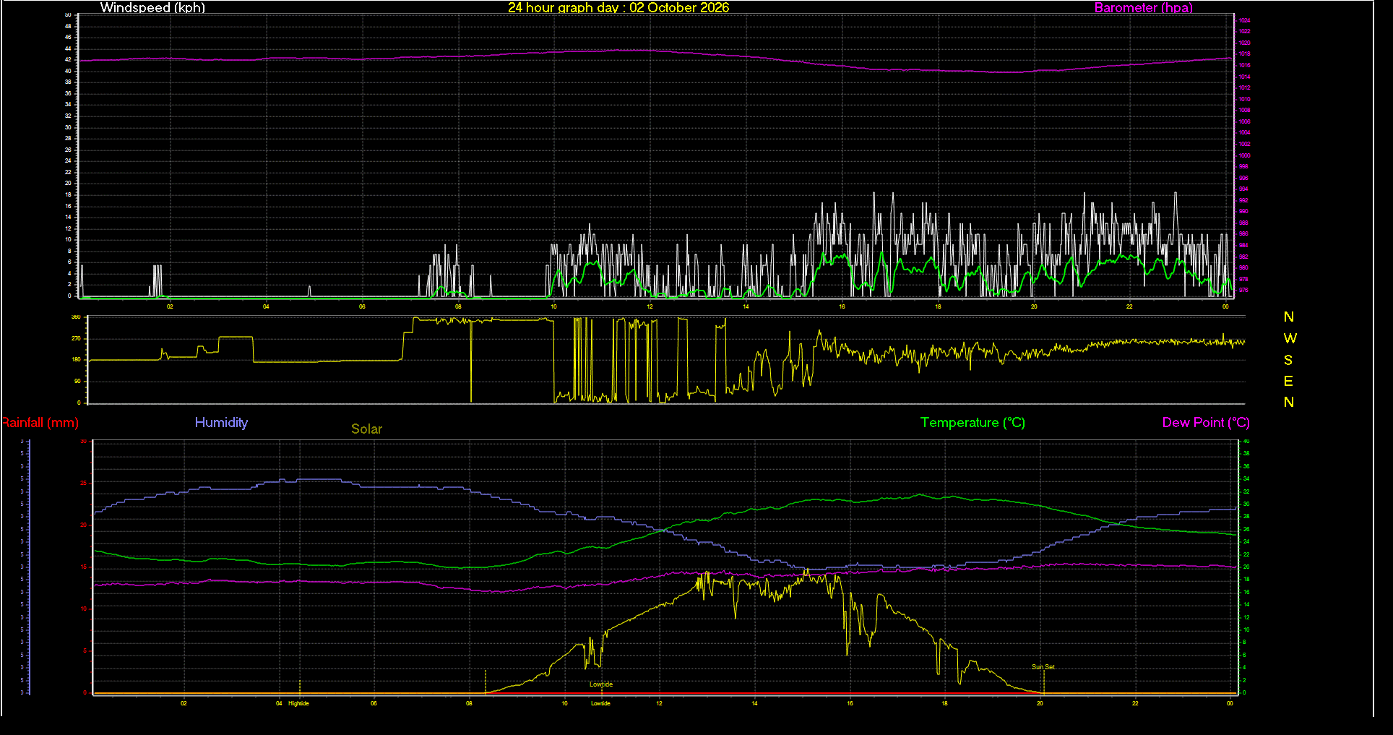The height and width of the screenshot is (735, 1393).
Task: Click the '1024' barometer scale value
Action: (x=1244, y=21)
